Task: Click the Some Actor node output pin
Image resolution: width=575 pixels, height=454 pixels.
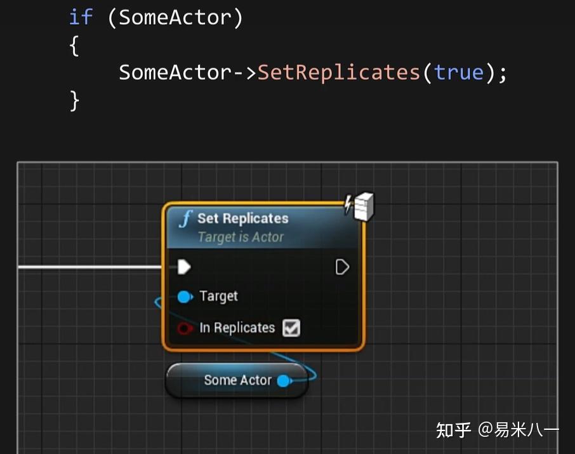Action: tap(284, 381)
